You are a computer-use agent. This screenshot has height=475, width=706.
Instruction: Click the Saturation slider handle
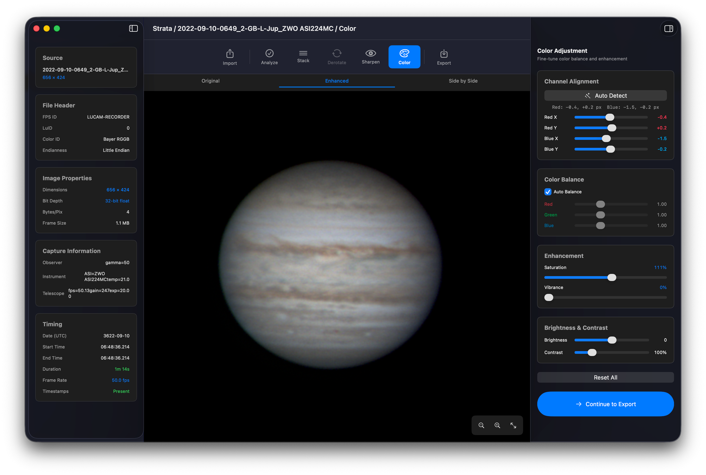(612, 277)
